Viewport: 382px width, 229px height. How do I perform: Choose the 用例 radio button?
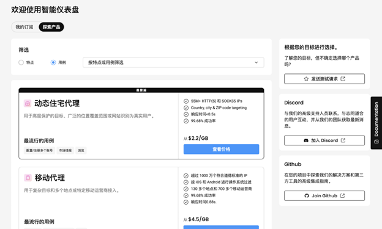click(53, 62)
